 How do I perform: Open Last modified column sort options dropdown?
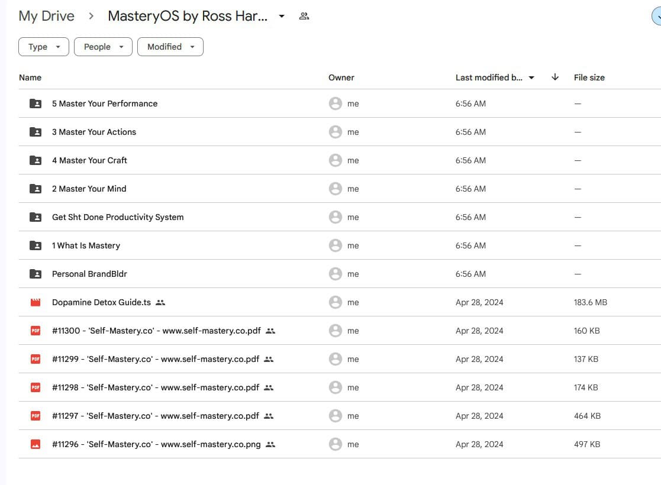(531, 77)
